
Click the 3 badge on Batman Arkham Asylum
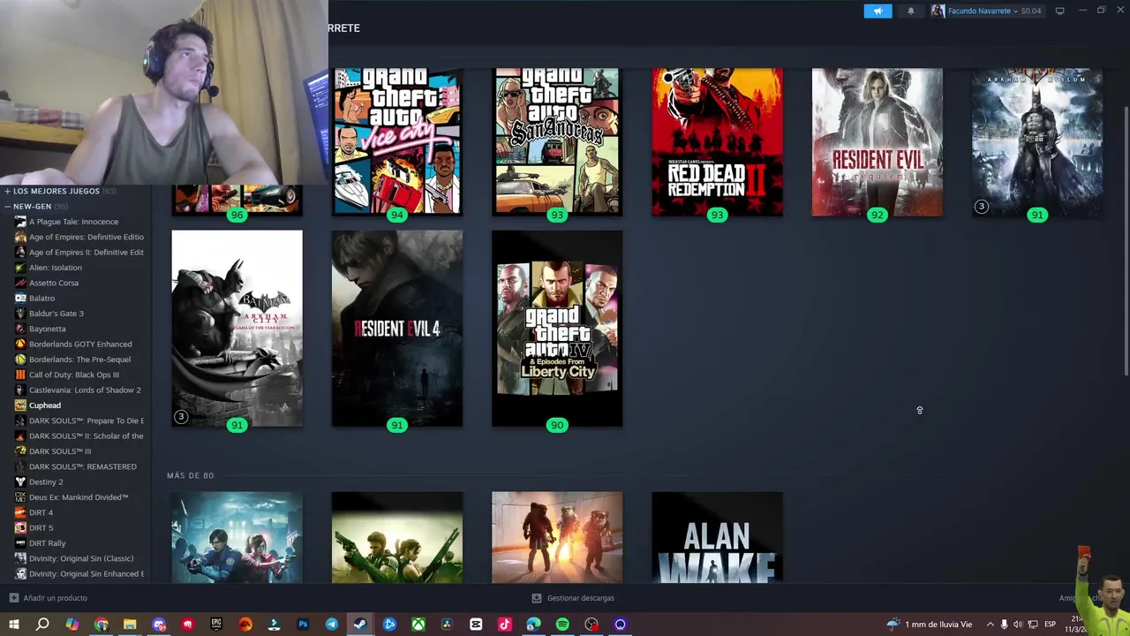tap(981, 207)
